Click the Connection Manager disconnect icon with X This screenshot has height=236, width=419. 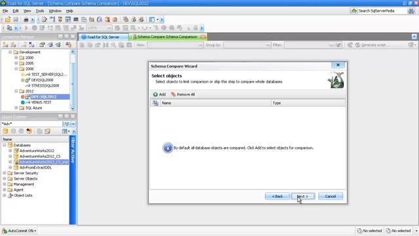(31, 45)
